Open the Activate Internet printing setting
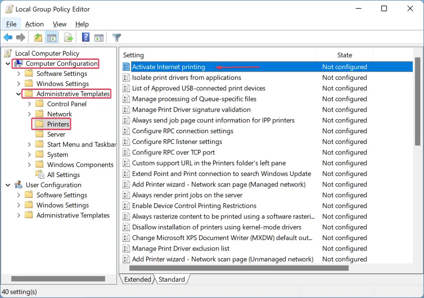424x298 pixels. 169,67
